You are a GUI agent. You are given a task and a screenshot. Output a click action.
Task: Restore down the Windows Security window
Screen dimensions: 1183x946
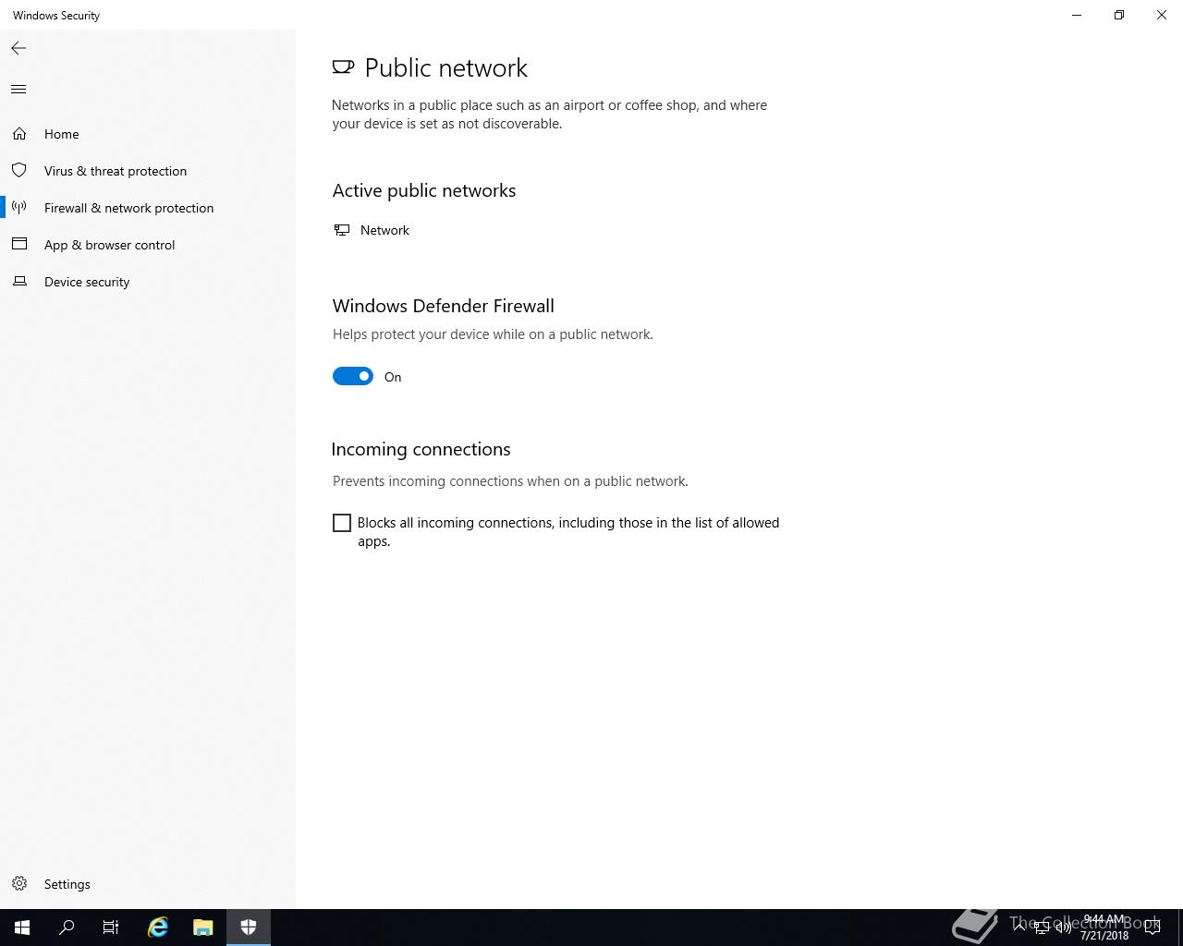tap(1119, 15)
